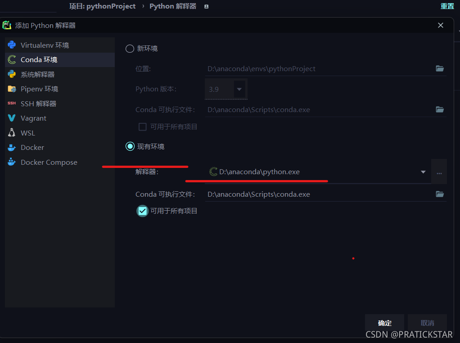Open Pipenv 环境 option
Screen dimensions: 460x343
pos(60,89)
